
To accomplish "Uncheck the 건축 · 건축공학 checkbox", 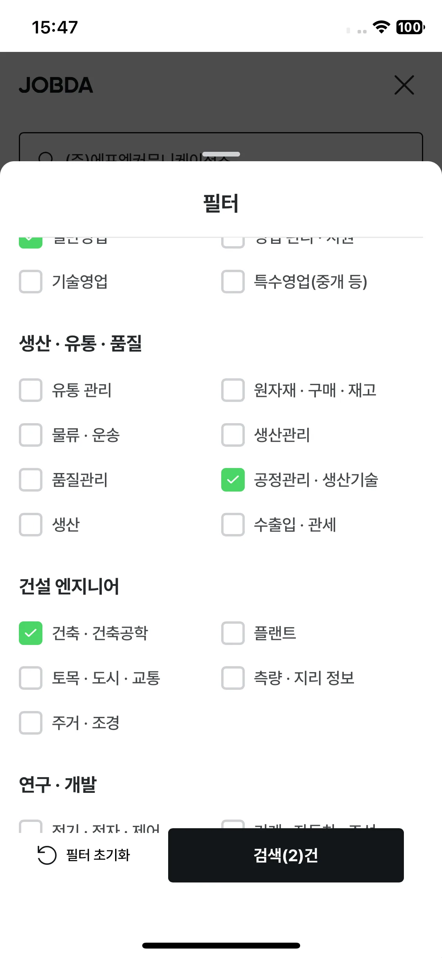I will click(x=31, y=633).
